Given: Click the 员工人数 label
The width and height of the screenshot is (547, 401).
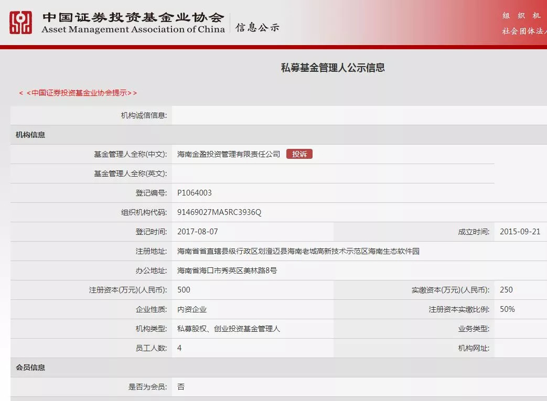Looking at the screenshot, I should point(151,348).
